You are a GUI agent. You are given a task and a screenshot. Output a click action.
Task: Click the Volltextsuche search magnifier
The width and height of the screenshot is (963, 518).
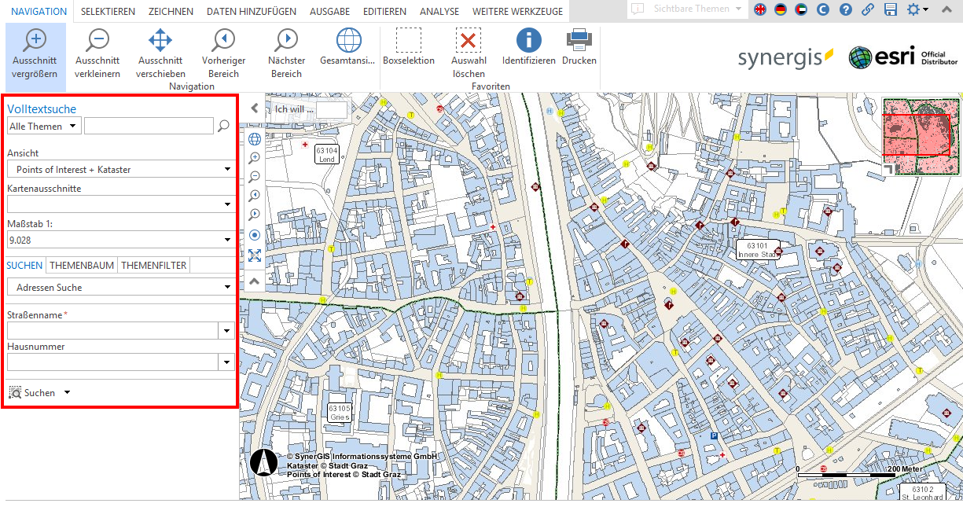pyautogui.click(x=222, y=125)
